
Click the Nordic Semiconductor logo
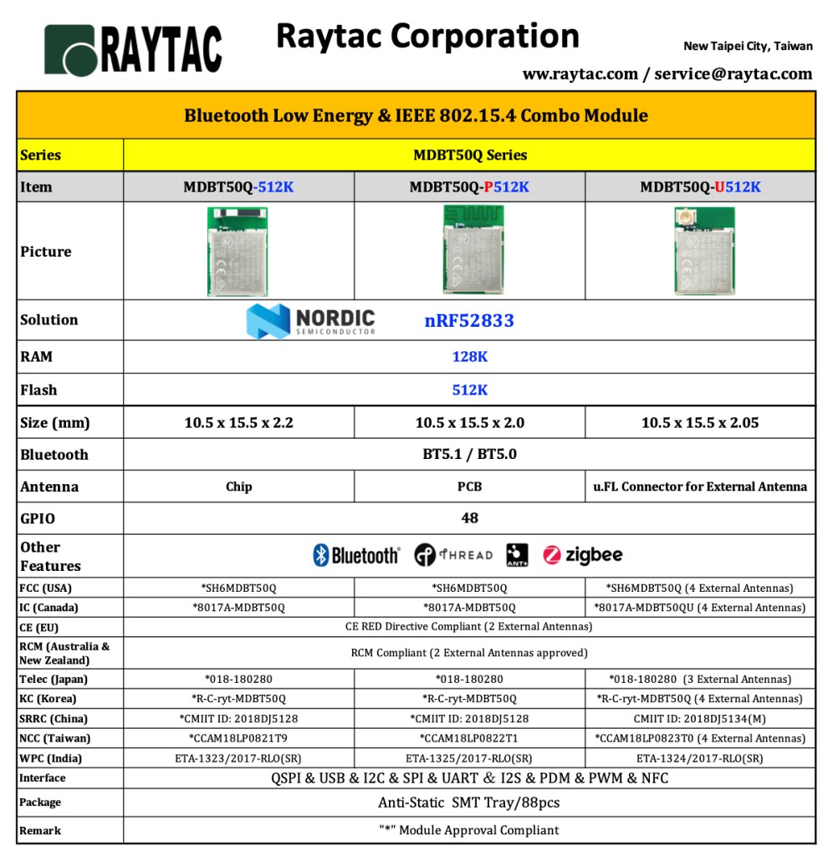pos(311,320)
